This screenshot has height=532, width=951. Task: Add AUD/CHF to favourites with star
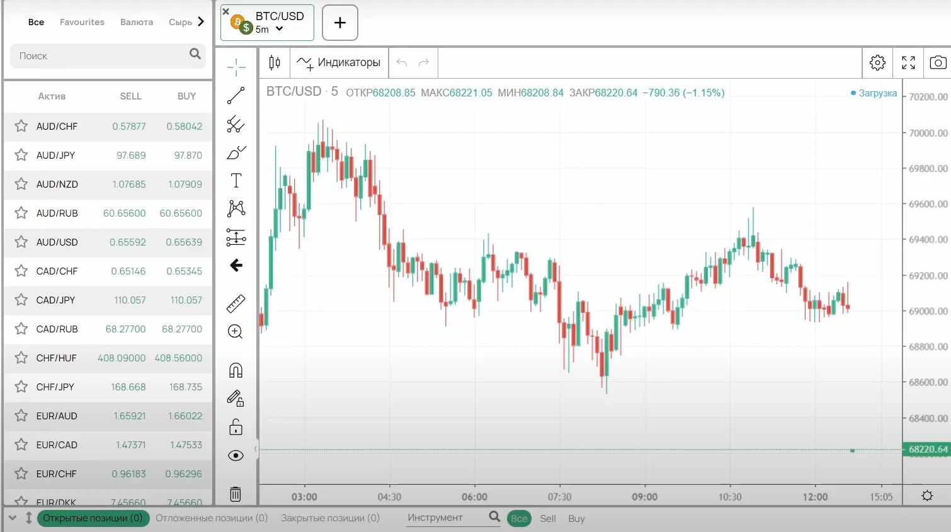21,126
